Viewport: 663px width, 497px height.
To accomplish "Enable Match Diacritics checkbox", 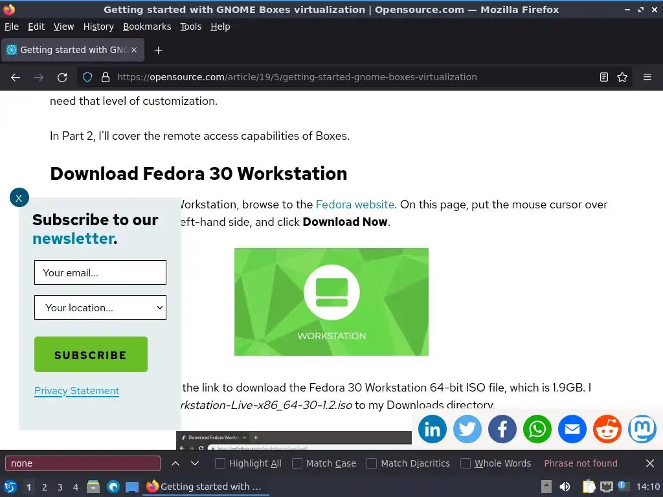I will click(x=372, y=463).
